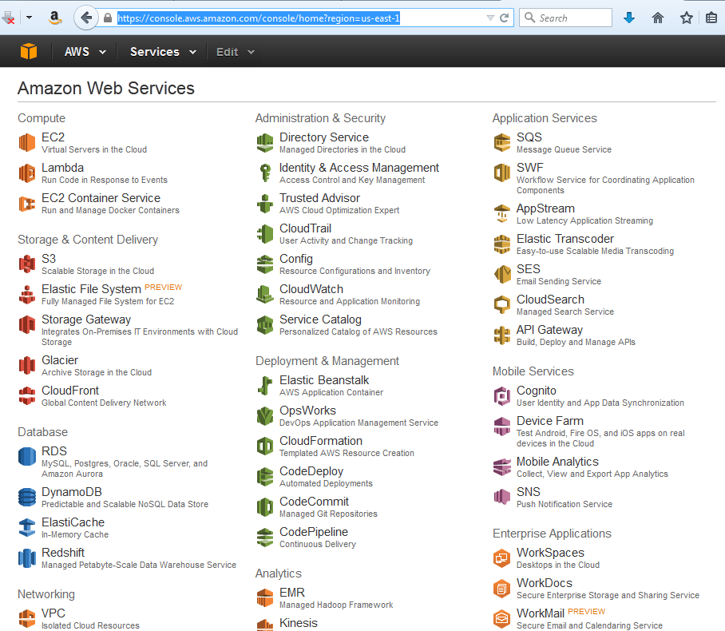Click the SNS icon
This screenshot has width=725, height=631.
[x=502, y=498]
